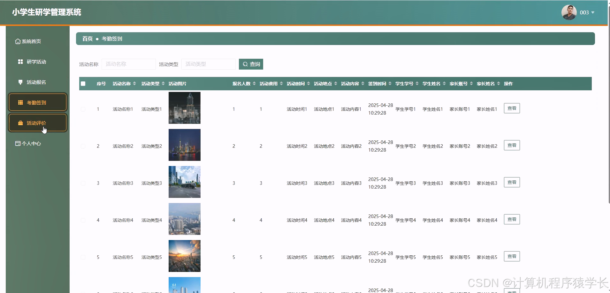This screenshot has height=293, width=610.
Task: Check the checkbox for row 活动名称2
Action: pyautogui.click(x=83, y=146)
